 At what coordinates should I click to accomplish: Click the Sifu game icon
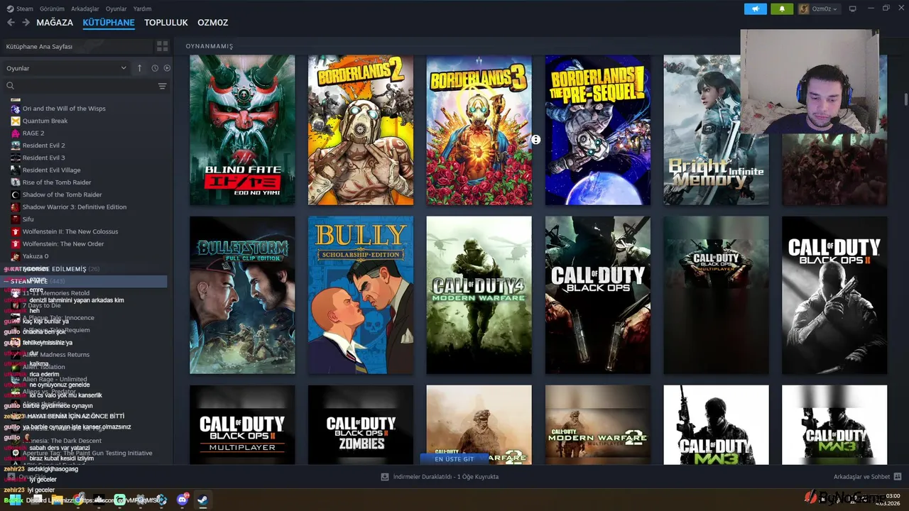pos(16,219)
